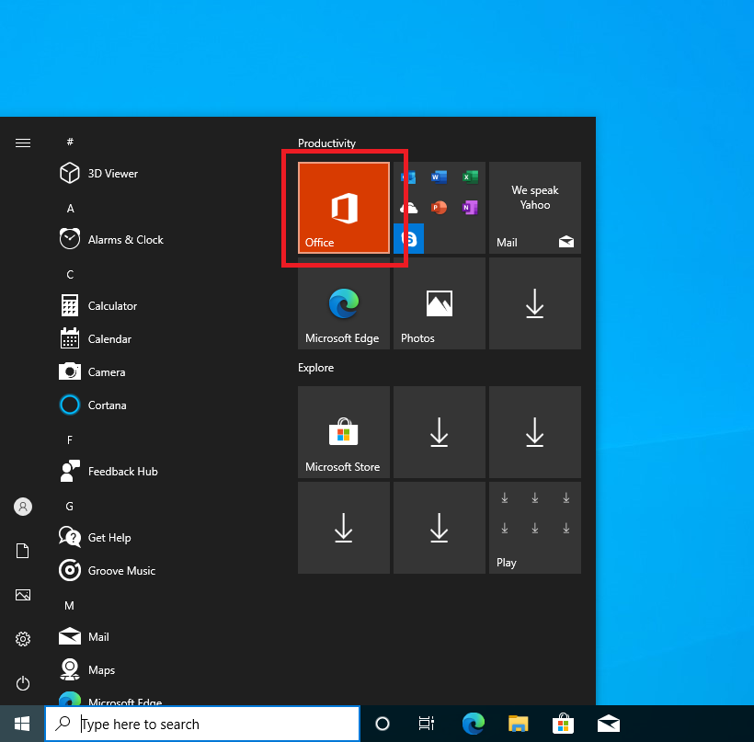Open the Microsoft Edge tile
The image size is (754, 742).
click(x=343, y=303)
